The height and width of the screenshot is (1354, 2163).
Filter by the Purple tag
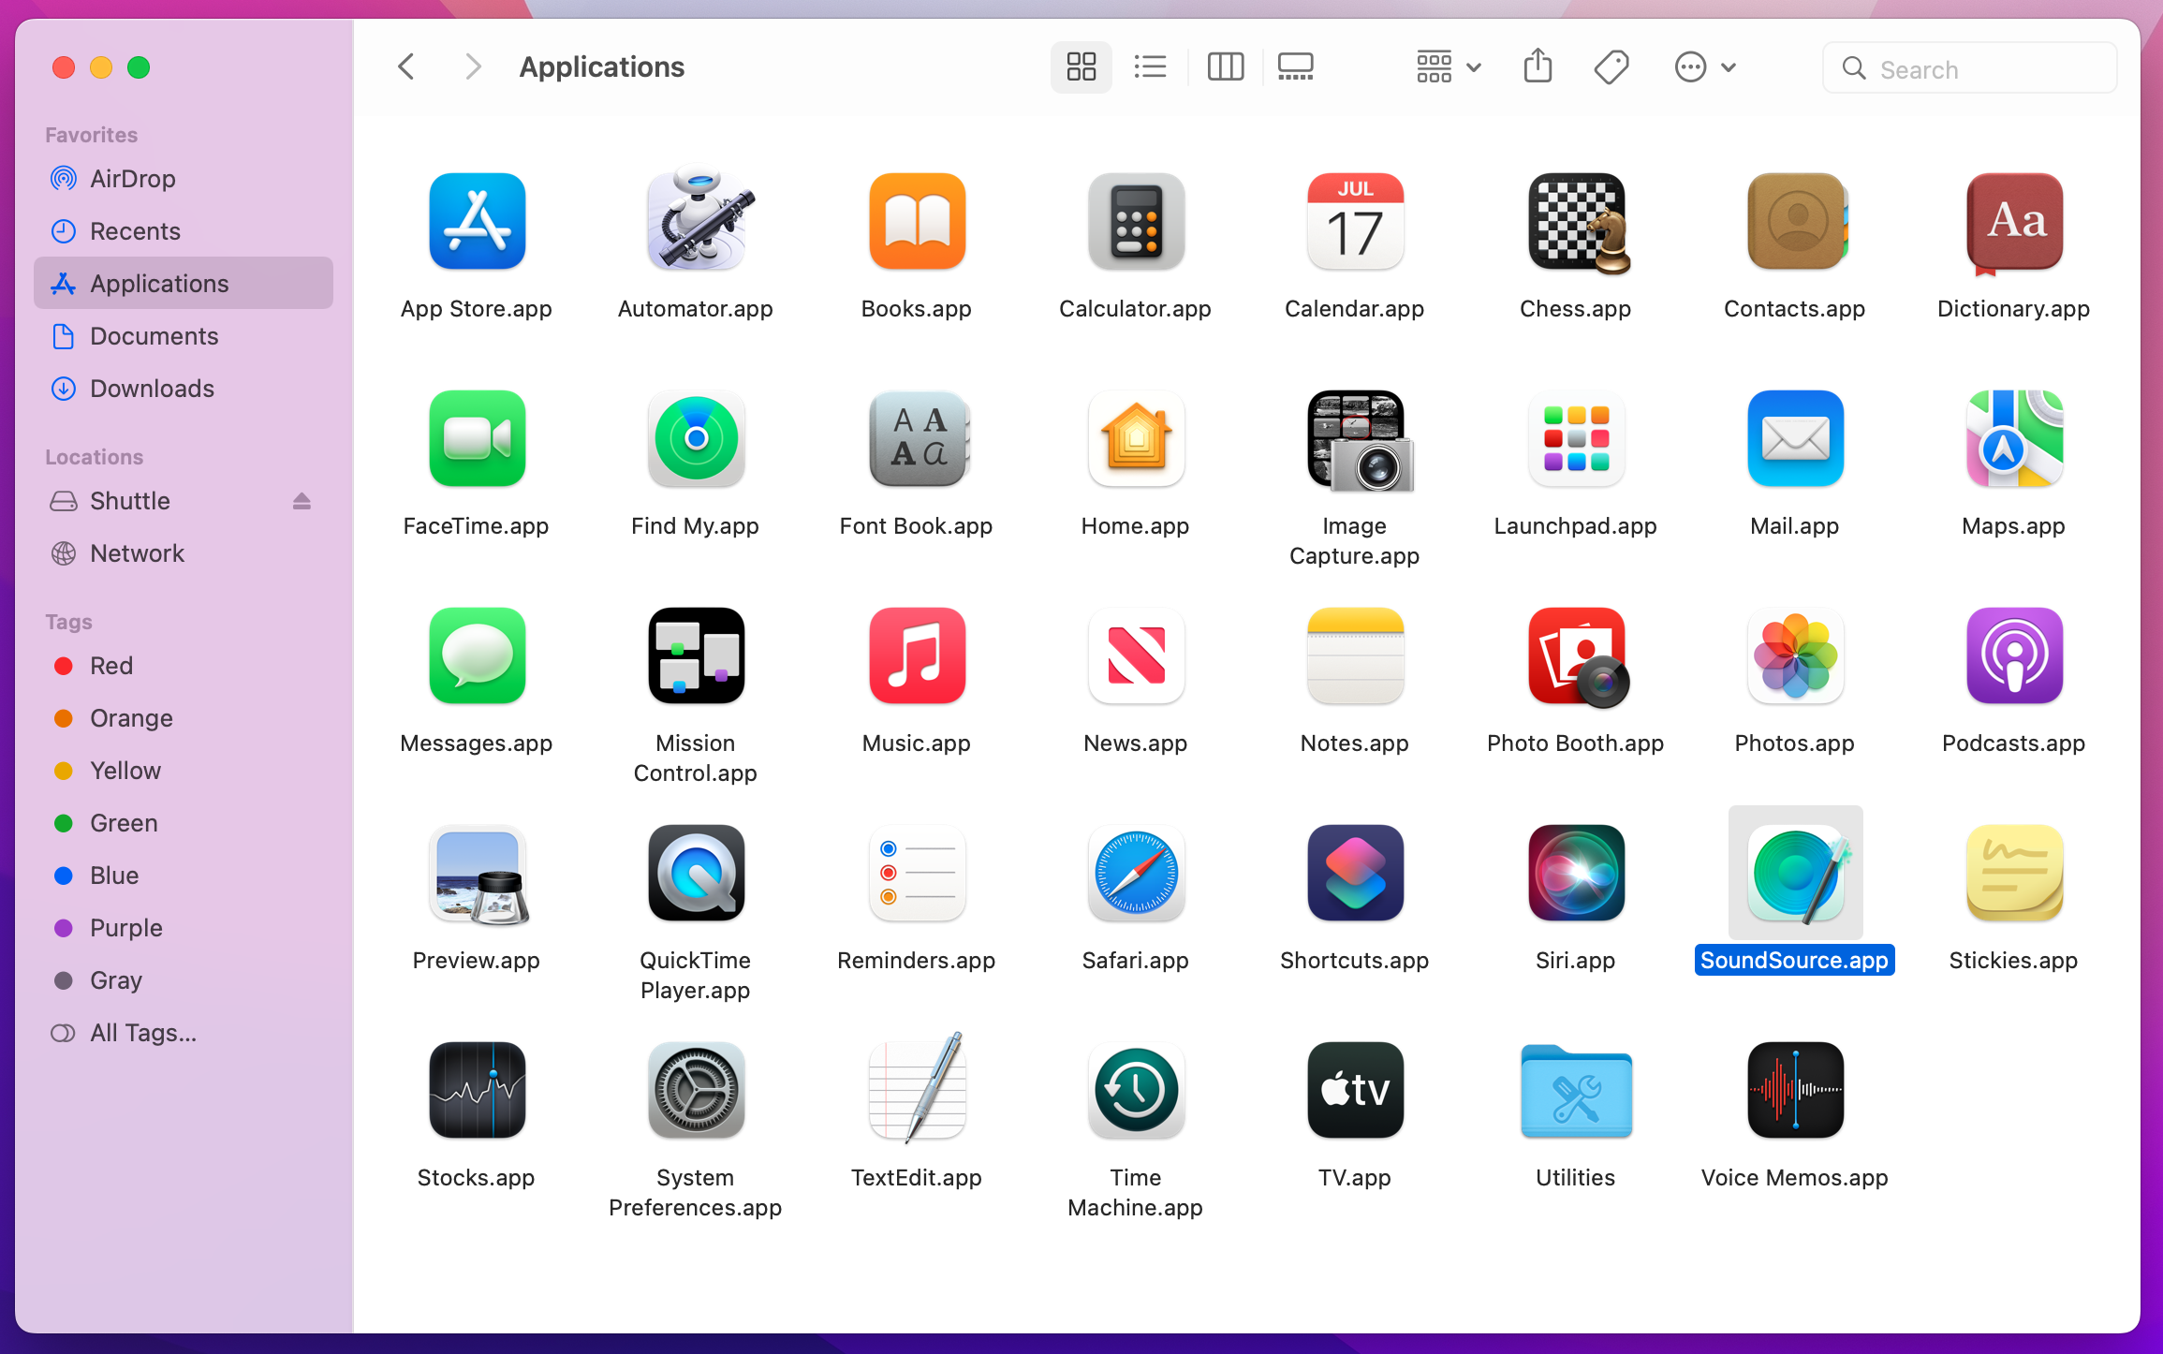(x=184, y=927)
